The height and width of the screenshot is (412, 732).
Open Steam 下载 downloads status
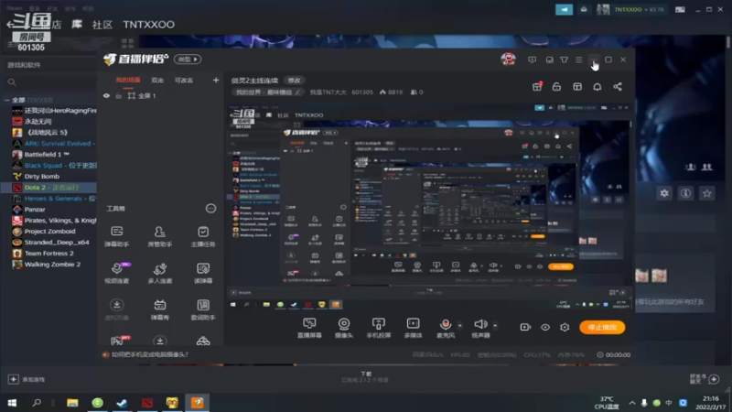[365, 376]
